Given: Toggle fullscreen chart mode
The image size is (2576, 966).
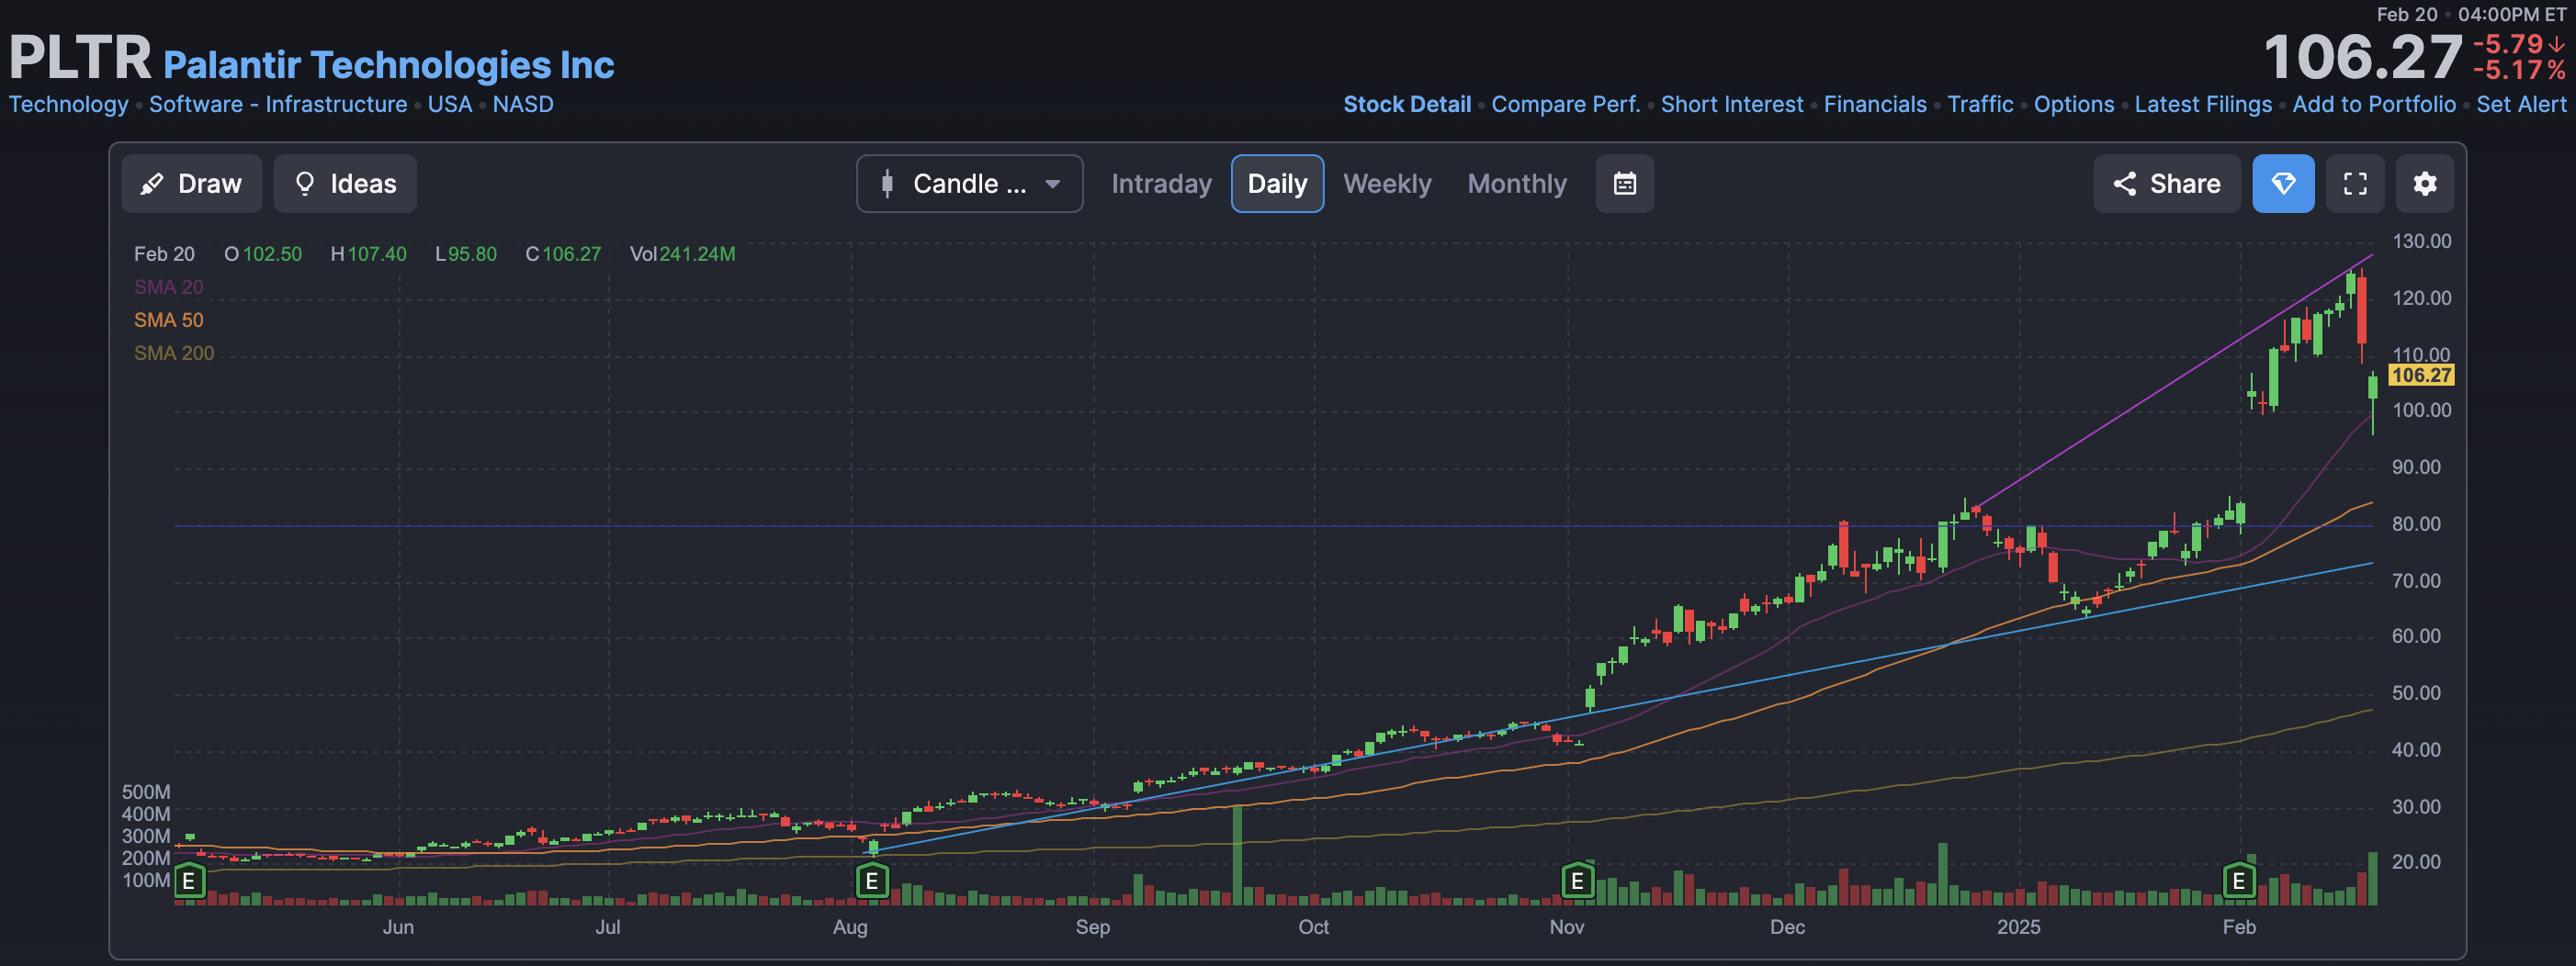Looking at the screenshot, I should tap(2355, 184).
